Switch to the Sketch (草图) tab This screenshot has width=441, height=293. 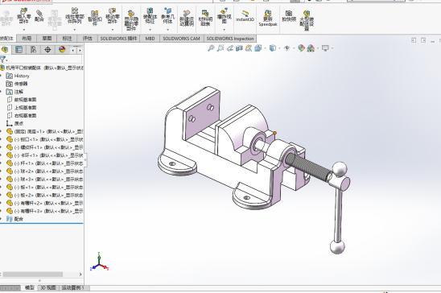tap(47, 39)
